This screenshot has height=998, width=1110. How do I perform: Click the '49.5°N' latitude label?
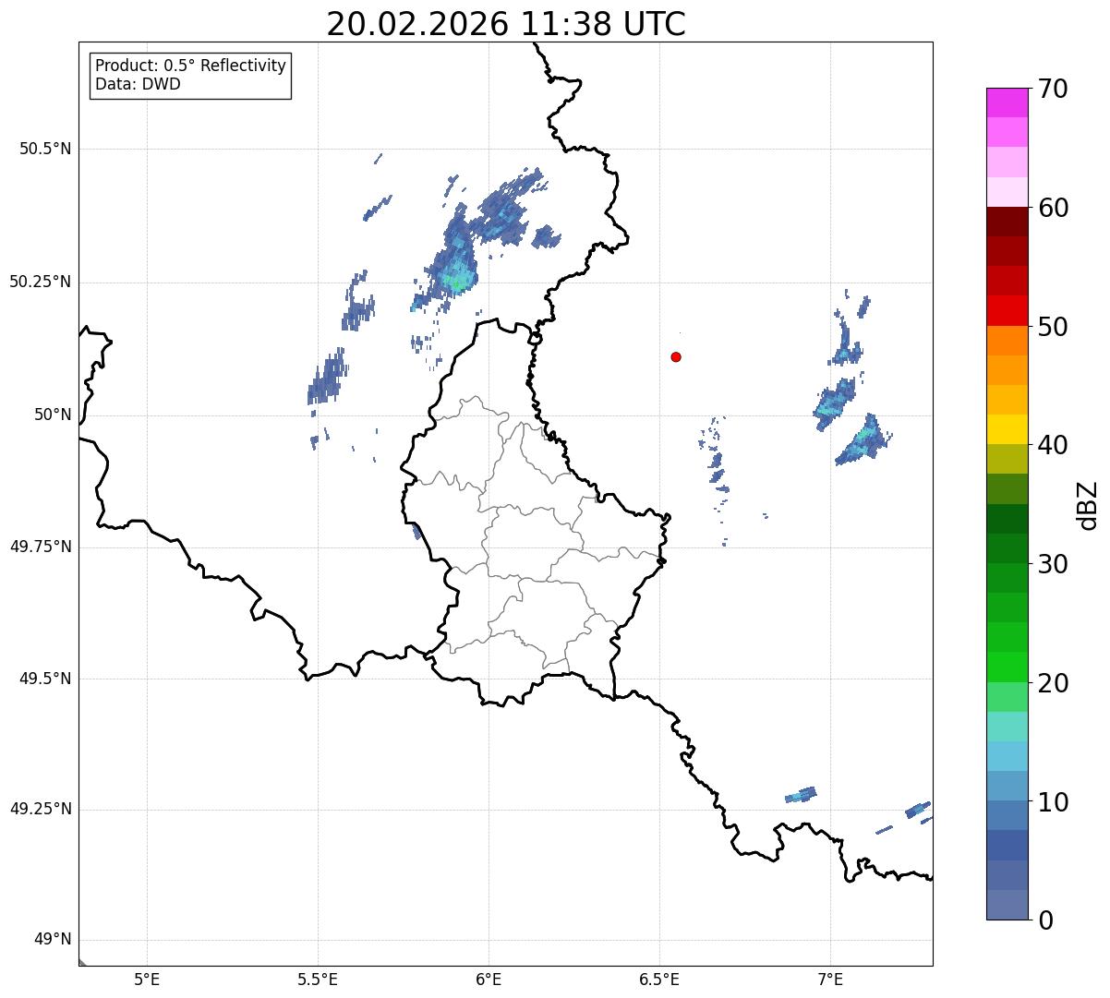click(x=45, y=679)
